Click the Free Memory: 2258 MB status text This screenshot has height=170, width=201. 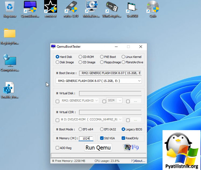(69, 161)
